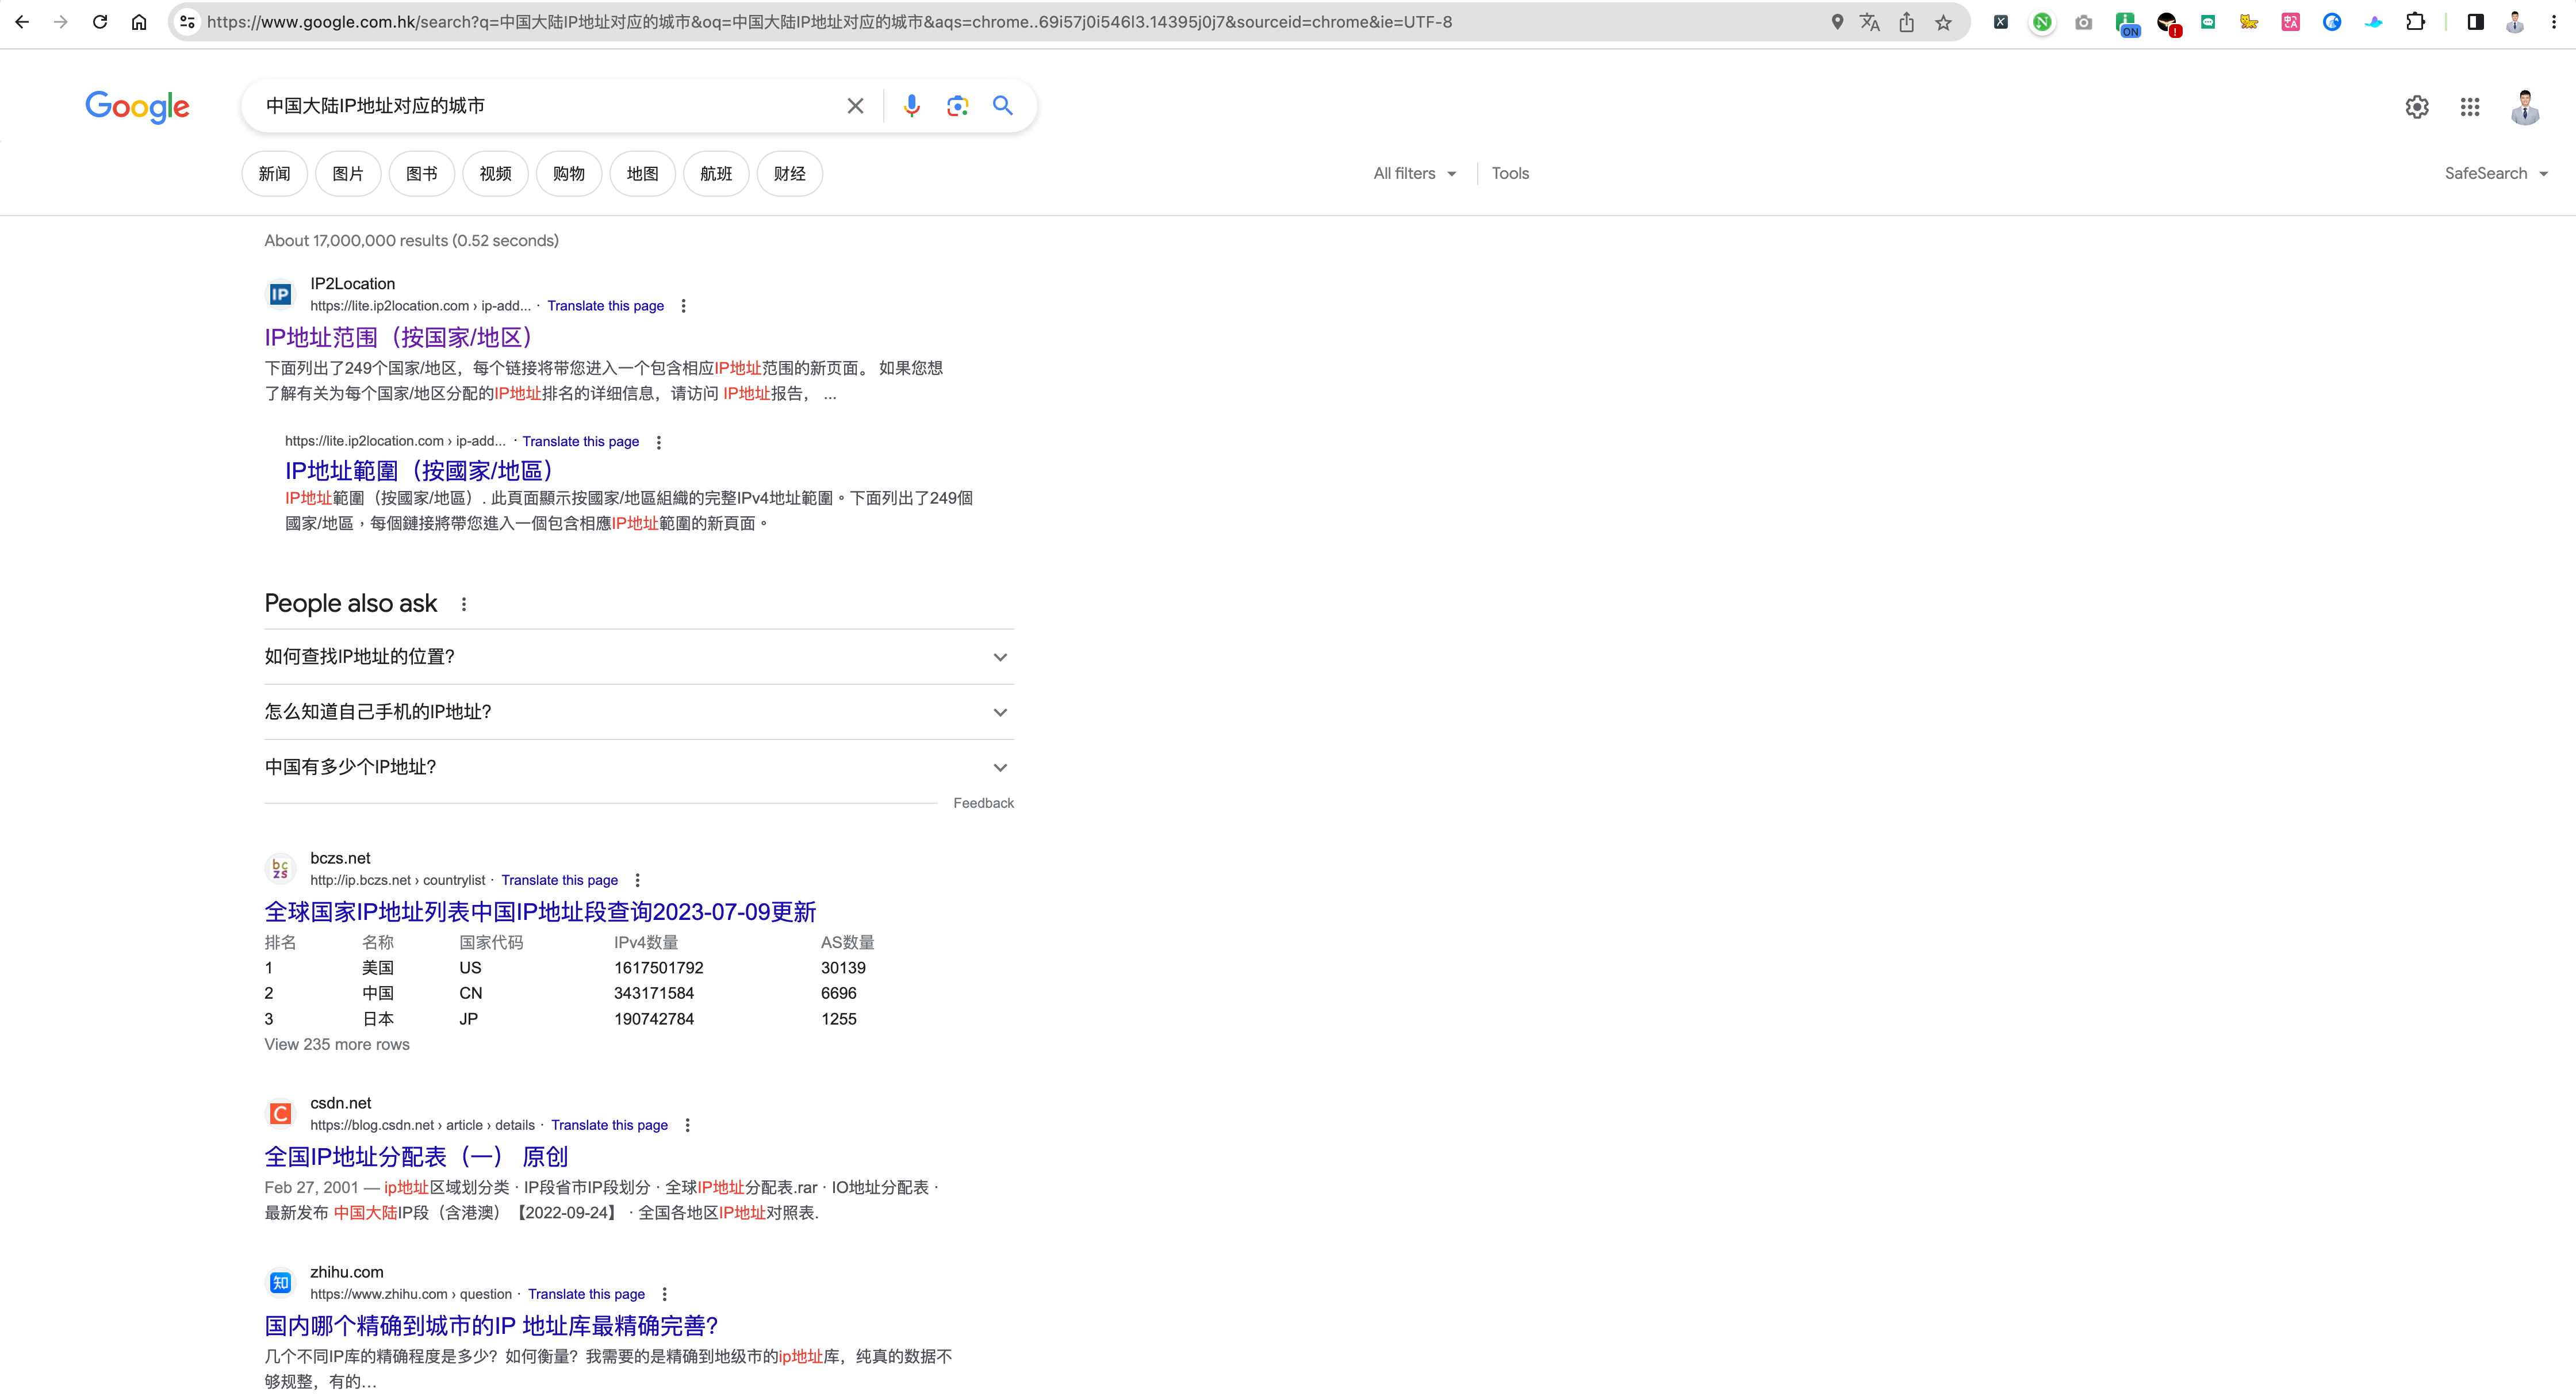Open indented ip2location result options menu
2576x1396 pixels.
click(x=659, y=442)
